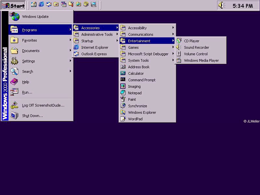This screenshot has width=260, height=195.
Task: Click the folder with hammer icon in the taskbar
Action: [x=71, y=5]
